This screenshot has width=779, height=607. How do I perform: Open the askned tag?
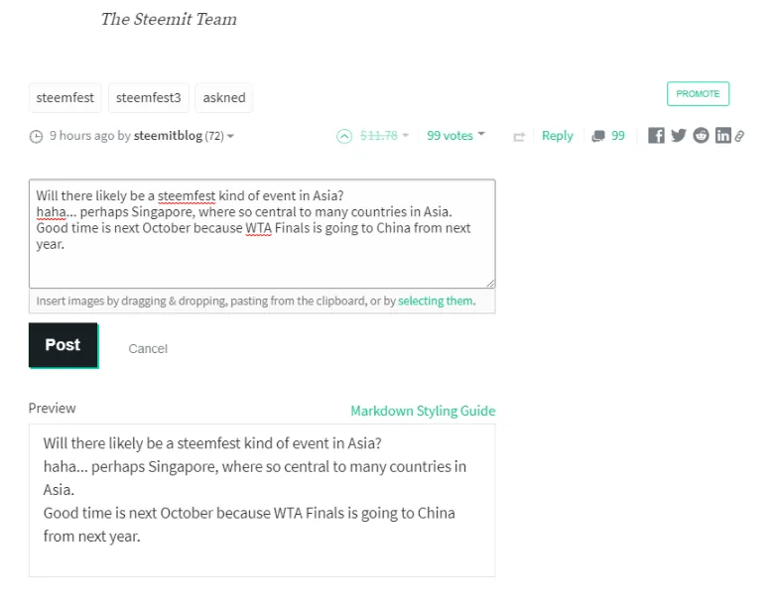pos(224,97)
